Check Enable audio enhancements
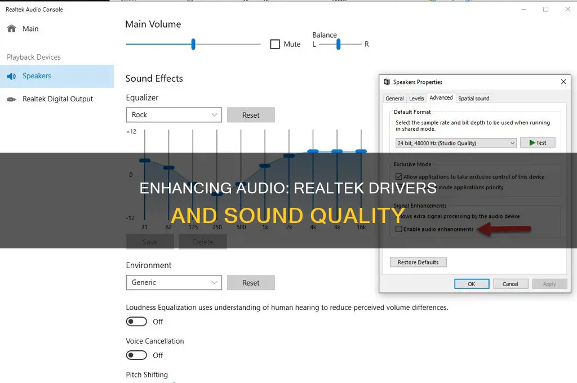Image resolution: width=577 pixels, height=383 pixels. click(398, 229)
